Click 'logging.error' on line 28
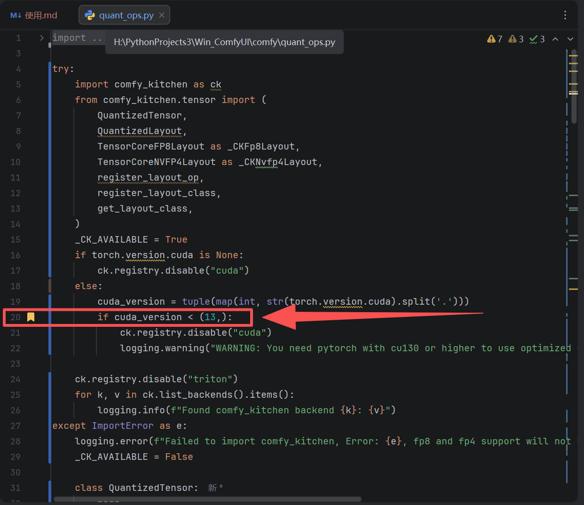The image size is (584, 505). 111,441
